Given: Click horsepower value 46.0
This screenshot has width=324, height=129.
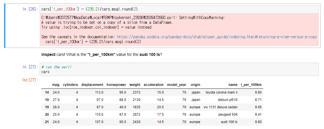Looking at the screenshot, I should 123,107.
